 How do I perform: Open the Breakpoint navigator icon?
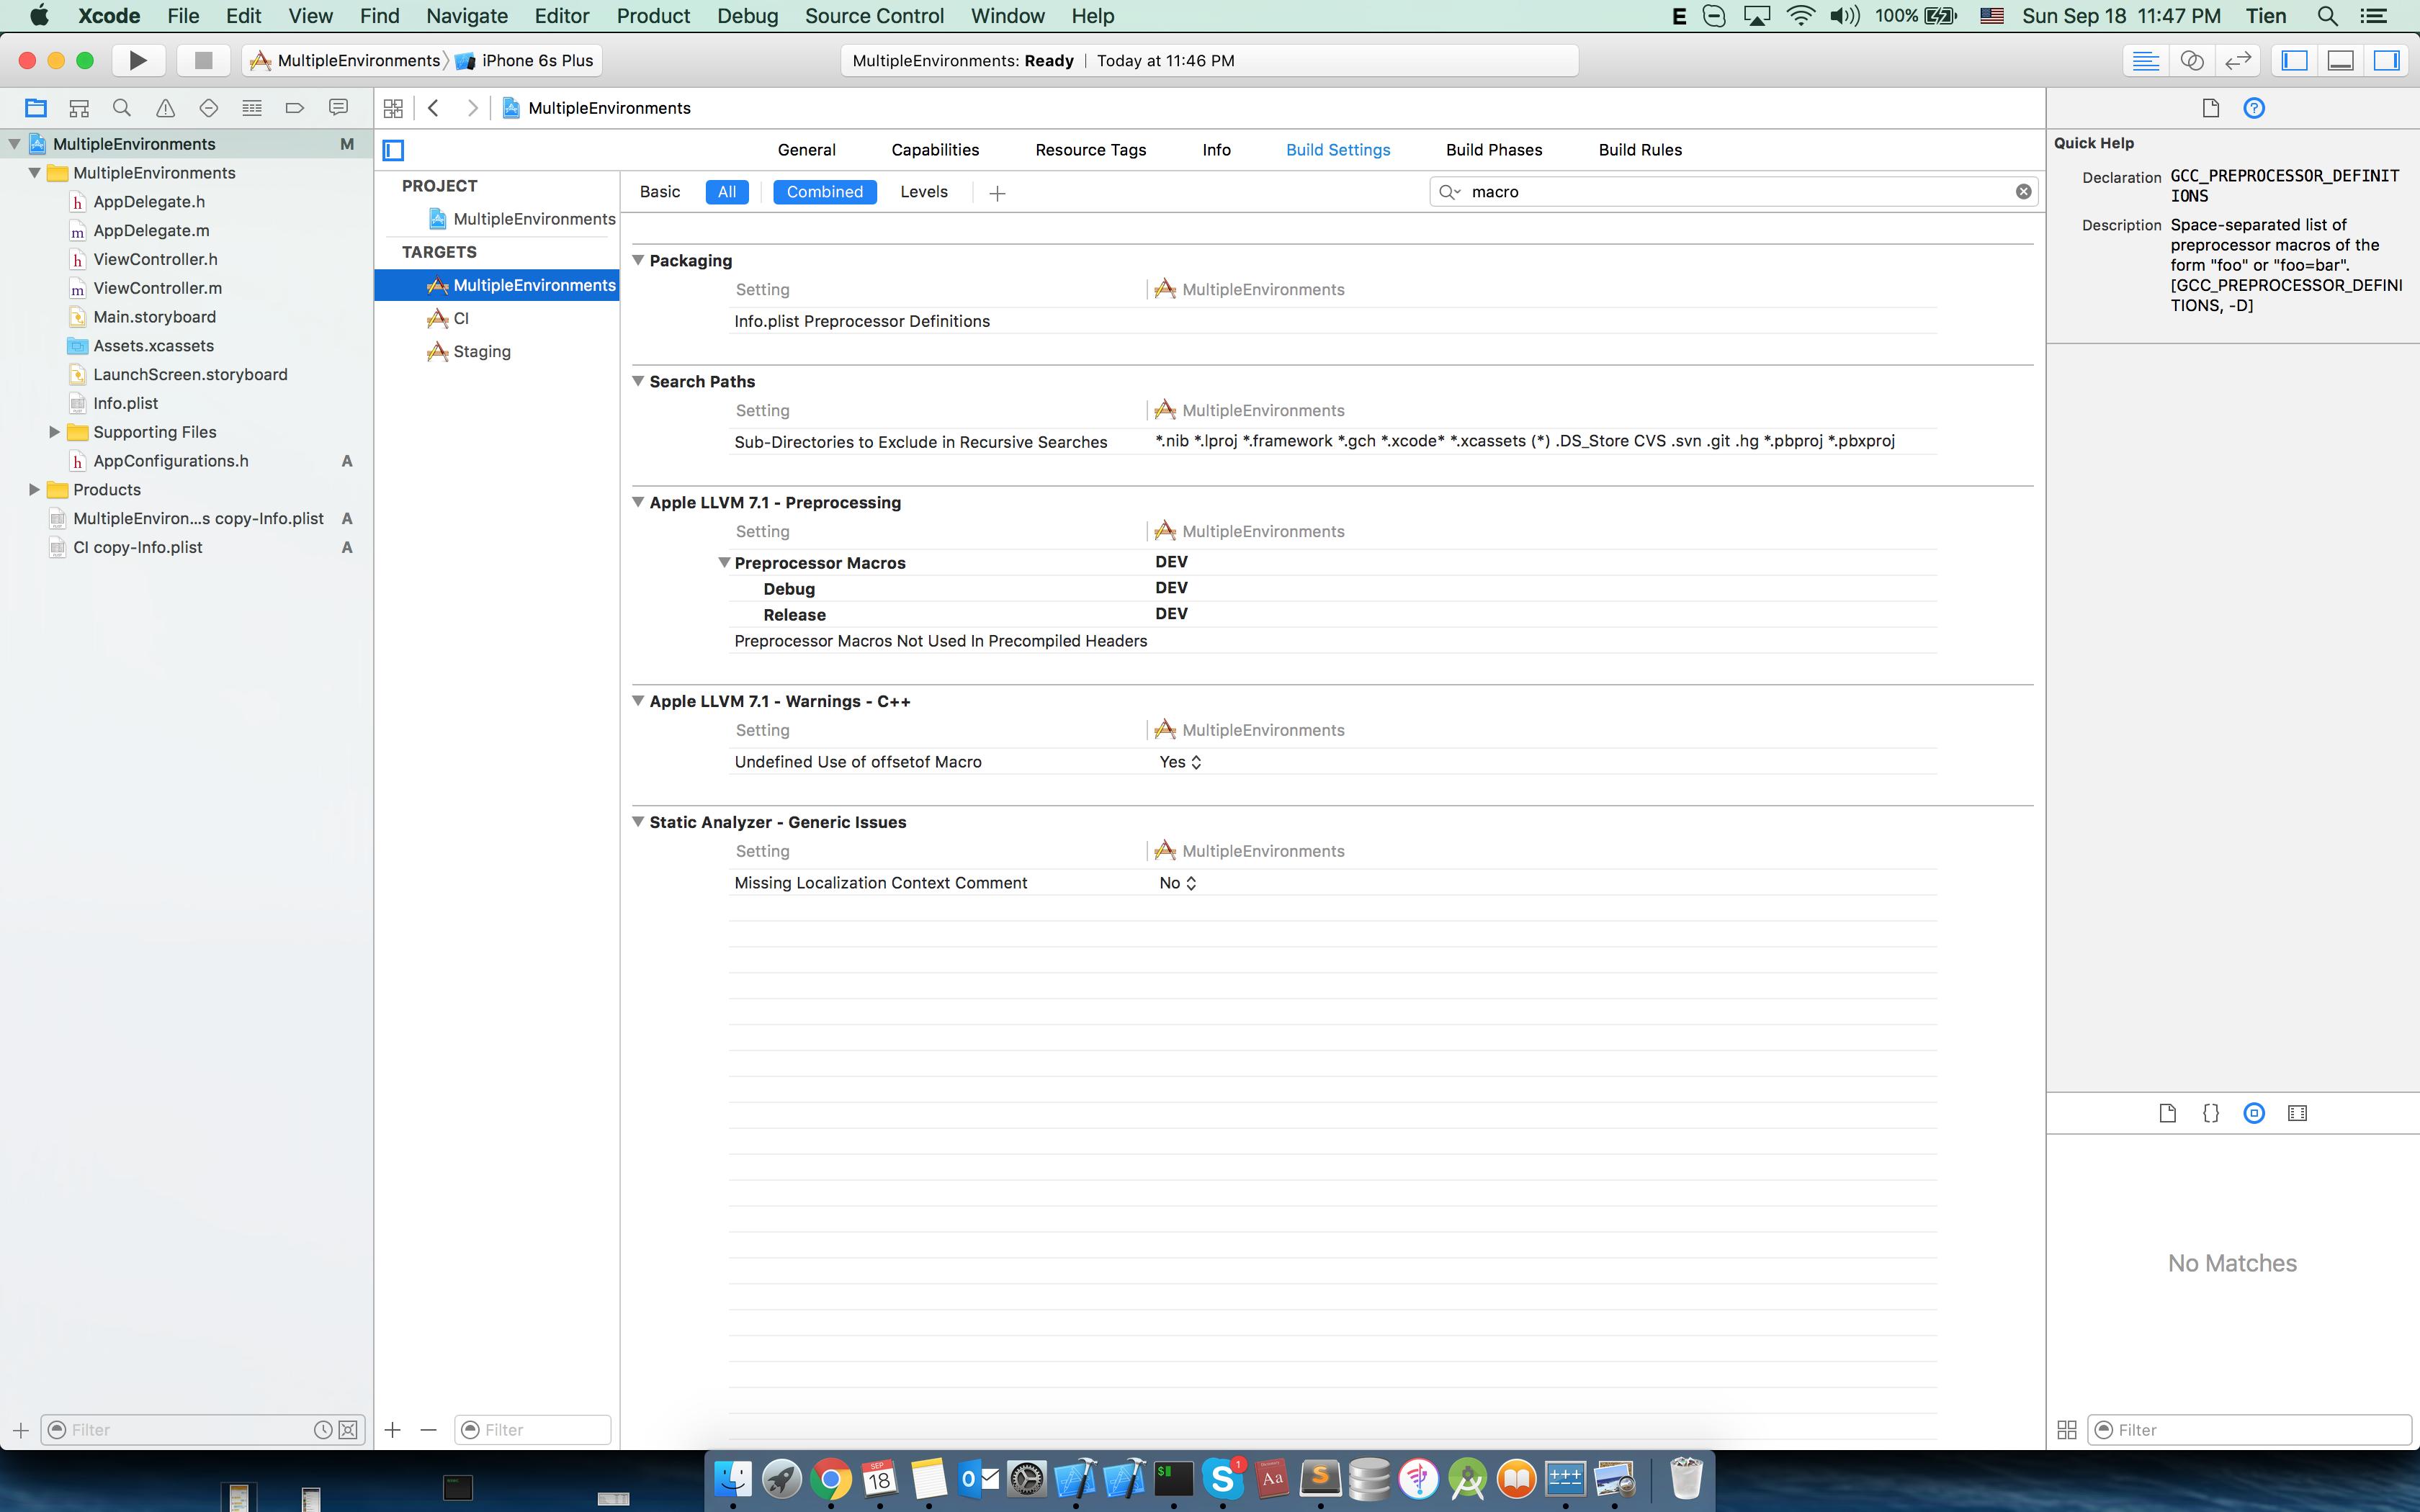click(x=295, y=108)
